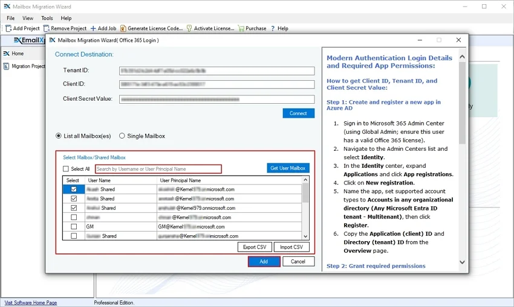The width and height of the screenshot is (514, 307).
Task: Click the Add Job plus icon
Action: coord(93,28)
